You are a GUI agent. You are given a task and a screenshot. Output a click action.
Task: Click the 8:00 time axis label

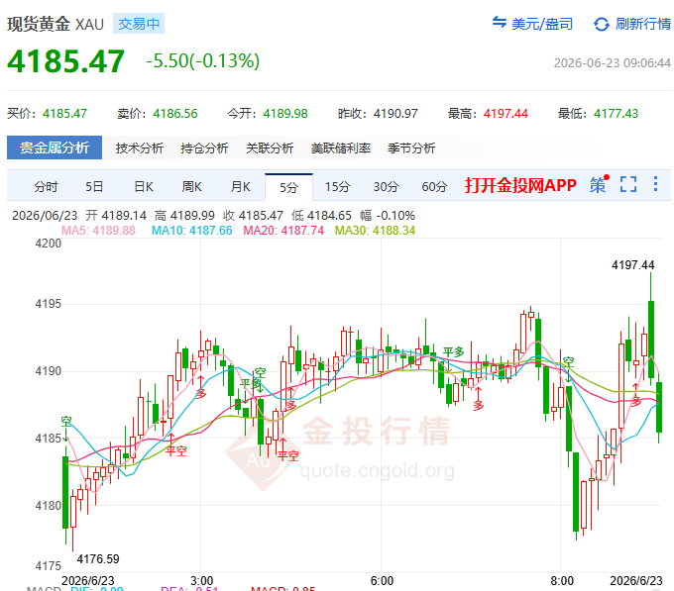pyautogui.click(x=562, y=581)
